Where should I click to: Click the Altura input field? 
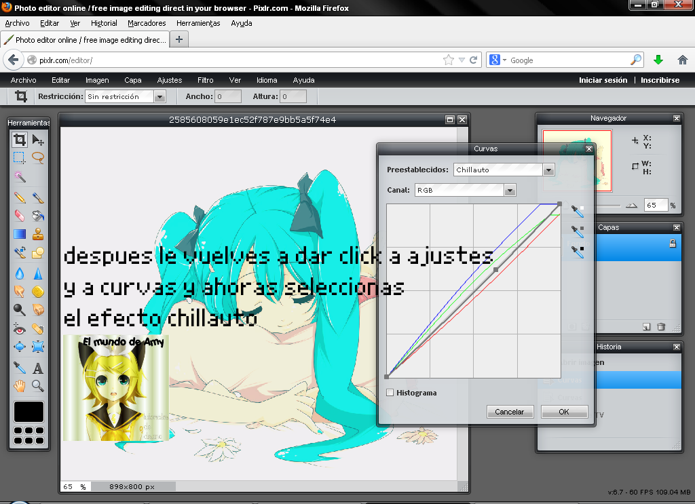293,96
